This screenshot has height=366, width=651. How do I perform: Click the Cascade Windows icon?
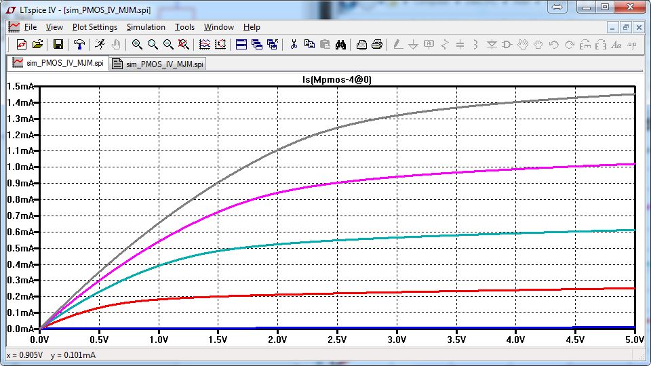256,45
